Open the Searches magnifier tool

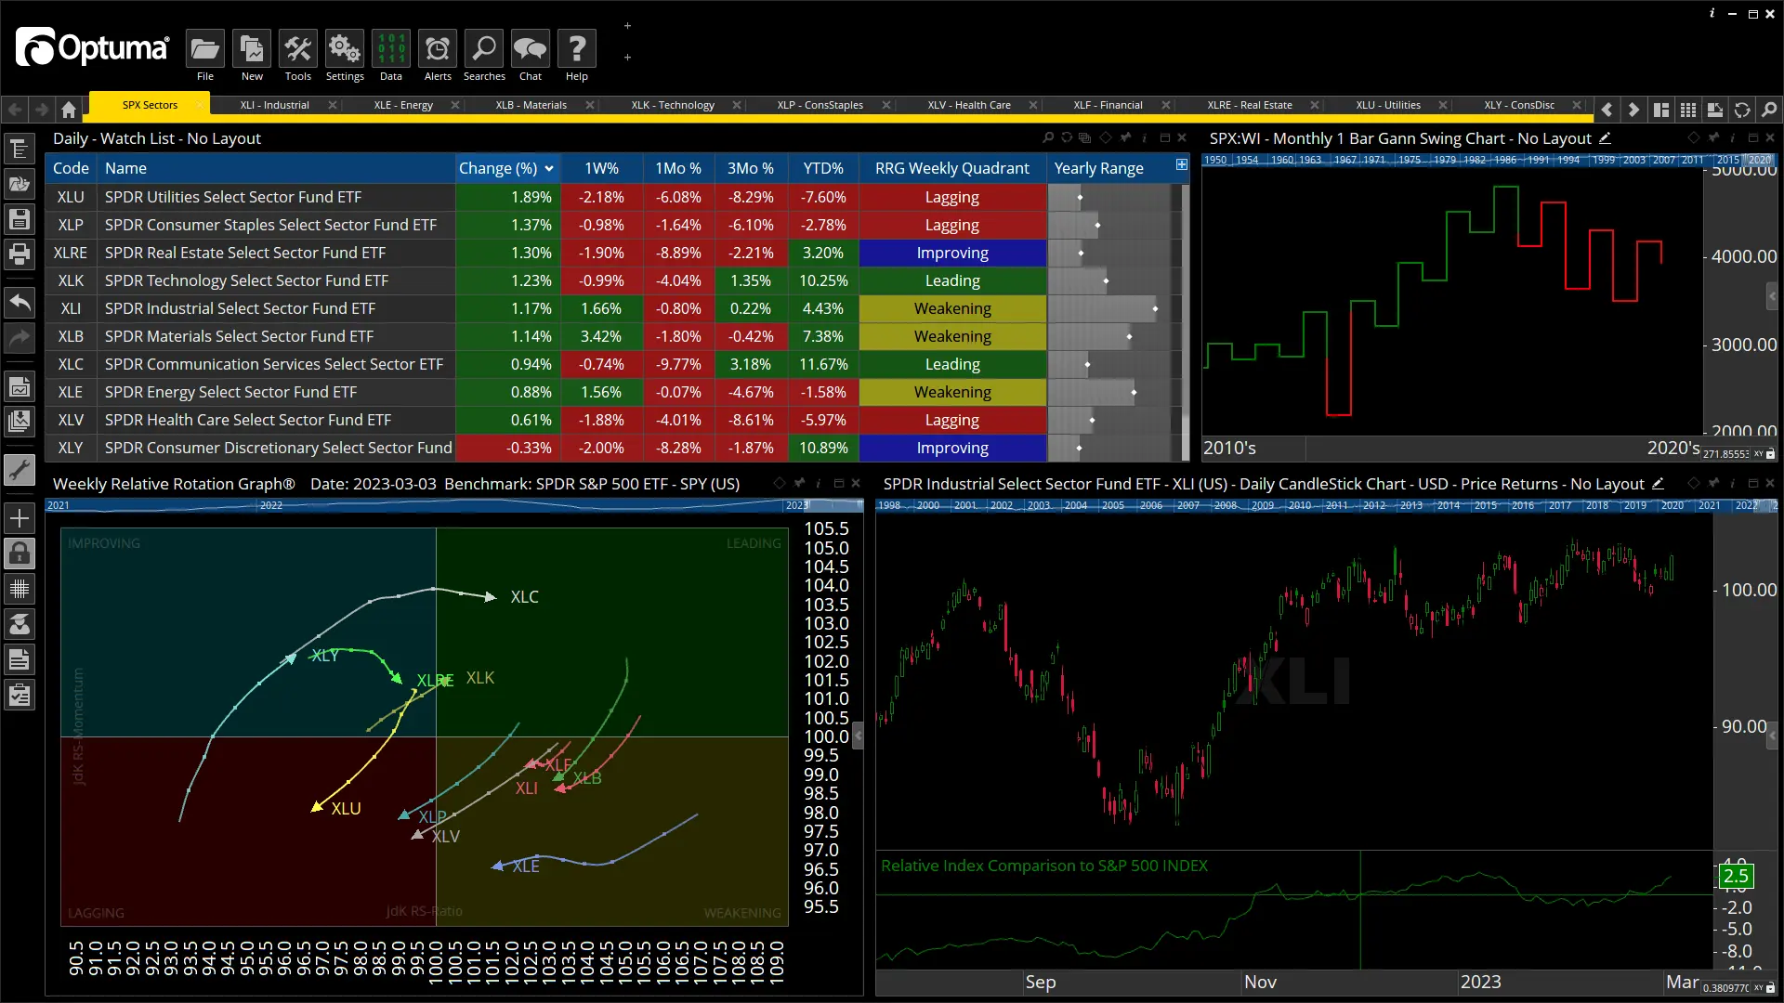point(484,50)
